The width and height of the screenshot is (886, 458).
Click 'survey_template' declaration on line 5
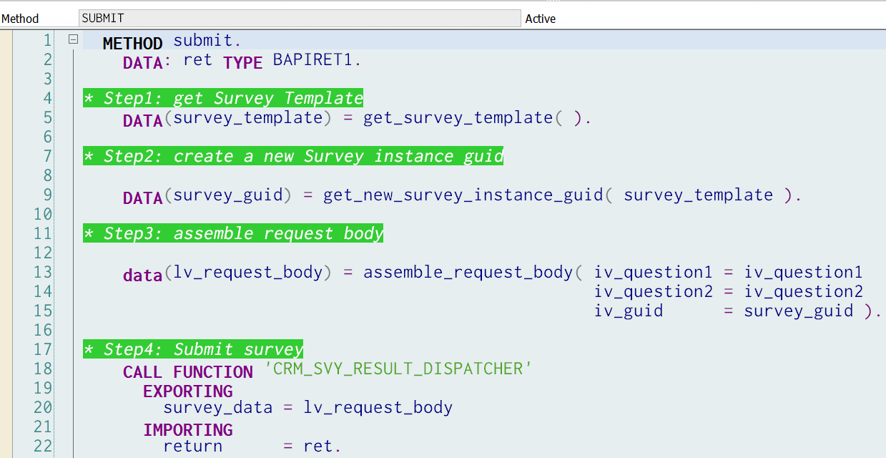(248, 118)
